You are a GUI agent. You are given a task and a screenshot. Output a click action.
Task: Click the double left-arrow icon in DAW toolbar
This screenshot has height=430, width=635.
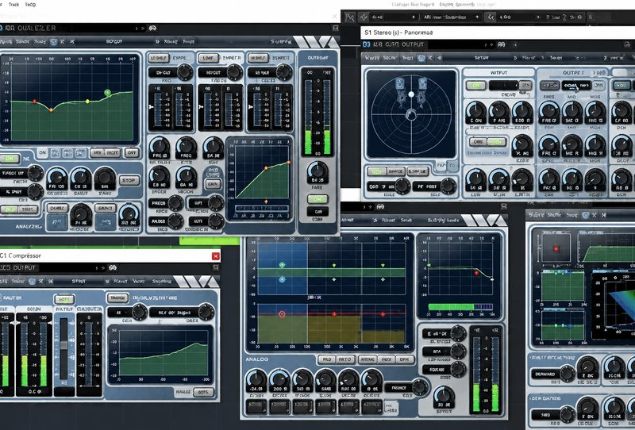pos(491,17)
